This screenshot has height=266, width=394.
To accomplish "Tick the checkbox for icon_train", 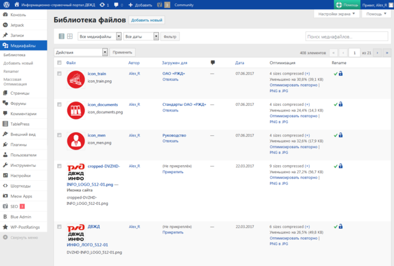I will [59, 74].
